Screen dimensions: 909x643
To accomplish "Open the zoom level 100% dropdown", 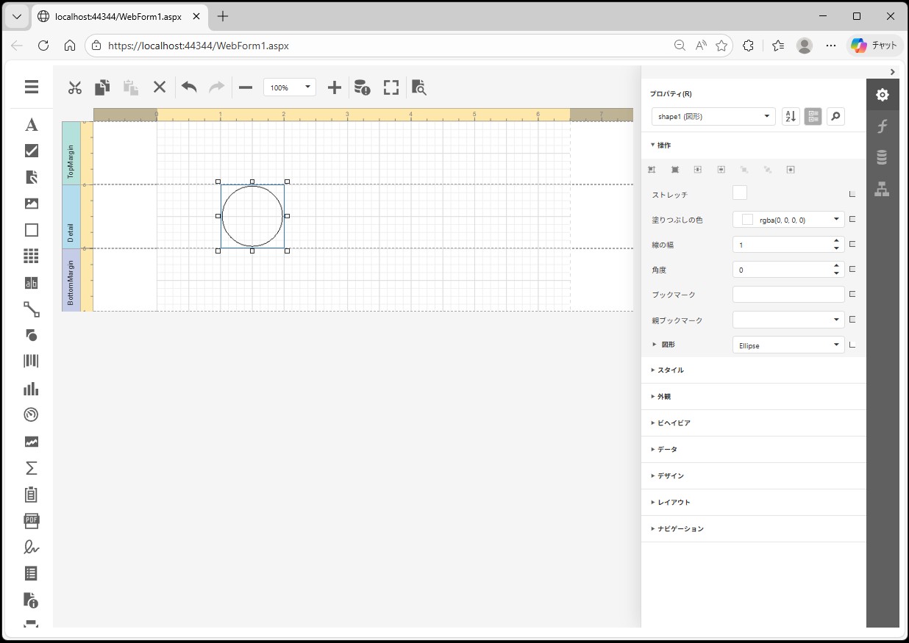I will (290, 87).
